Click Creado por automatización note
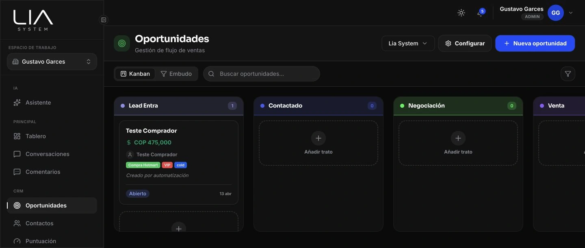The width and height of the screenshot is (585, 248). pos(157,175)
